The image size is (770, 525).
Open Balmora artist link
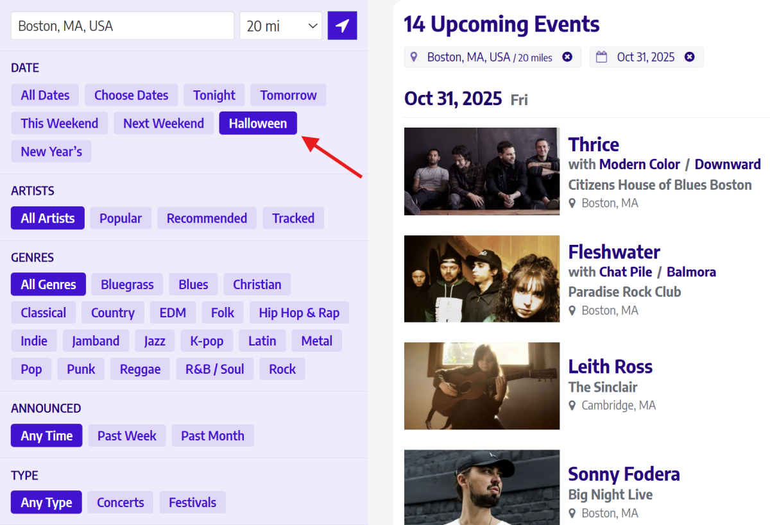[691, 272]
